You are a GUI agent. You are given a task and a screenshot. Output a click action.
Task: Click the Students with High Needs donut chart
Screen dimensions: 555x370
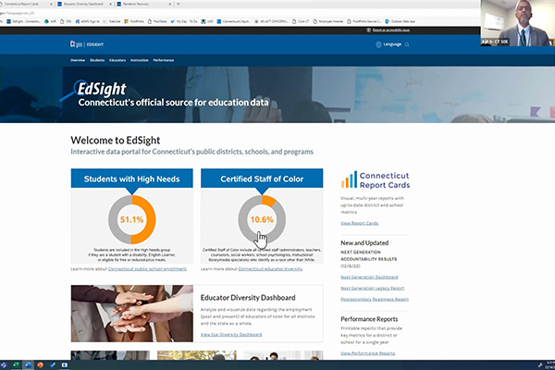pyautogui.click(x=130, y=220)
